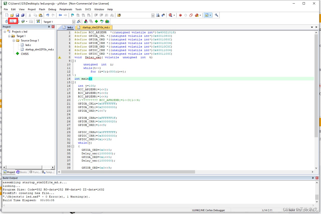Open Options for Target magic wand
Image resolution: width=321 pixels, height=214 pixels.
(79, 22)
